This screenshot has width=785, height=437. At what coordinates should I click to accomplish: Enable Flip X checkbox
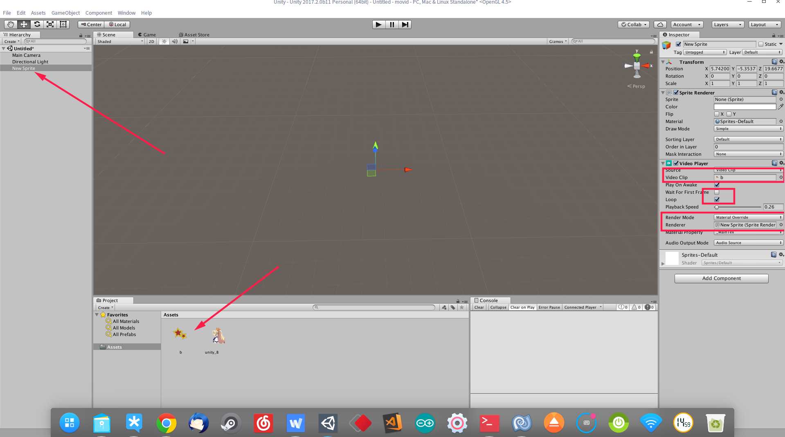point(717,114)
